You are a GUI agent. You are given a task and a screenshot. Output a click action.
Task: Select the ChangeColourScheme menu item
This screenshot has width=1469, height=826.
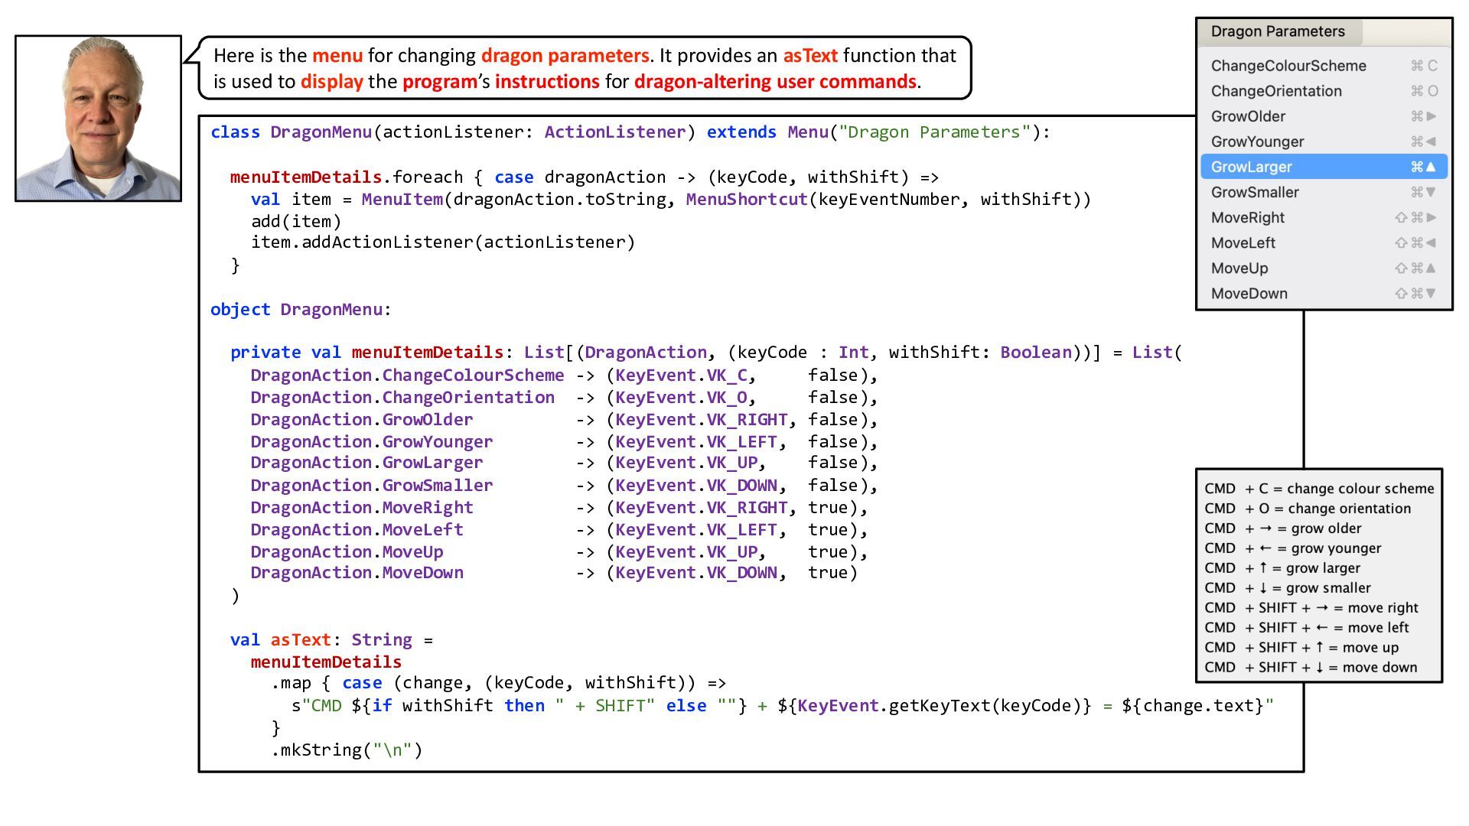click(x=1288, y=66)
